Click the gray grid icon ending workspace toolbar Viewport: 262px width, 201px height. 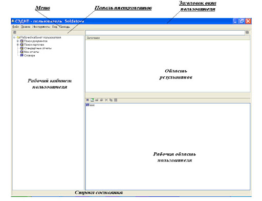tap(116, 100)
